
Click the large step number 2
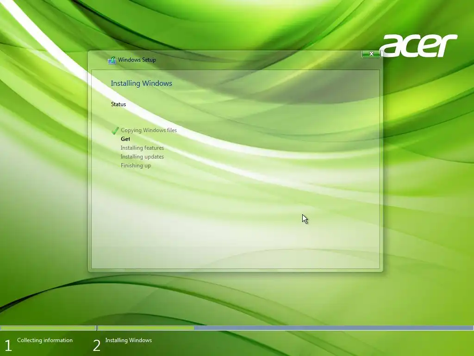click(96, 346)
